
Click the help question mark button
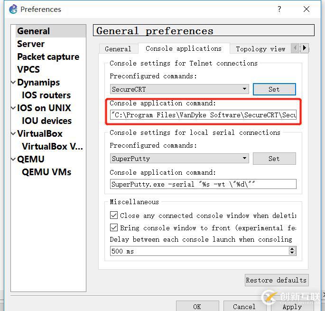pyautogui.click(x=279, y=9)
